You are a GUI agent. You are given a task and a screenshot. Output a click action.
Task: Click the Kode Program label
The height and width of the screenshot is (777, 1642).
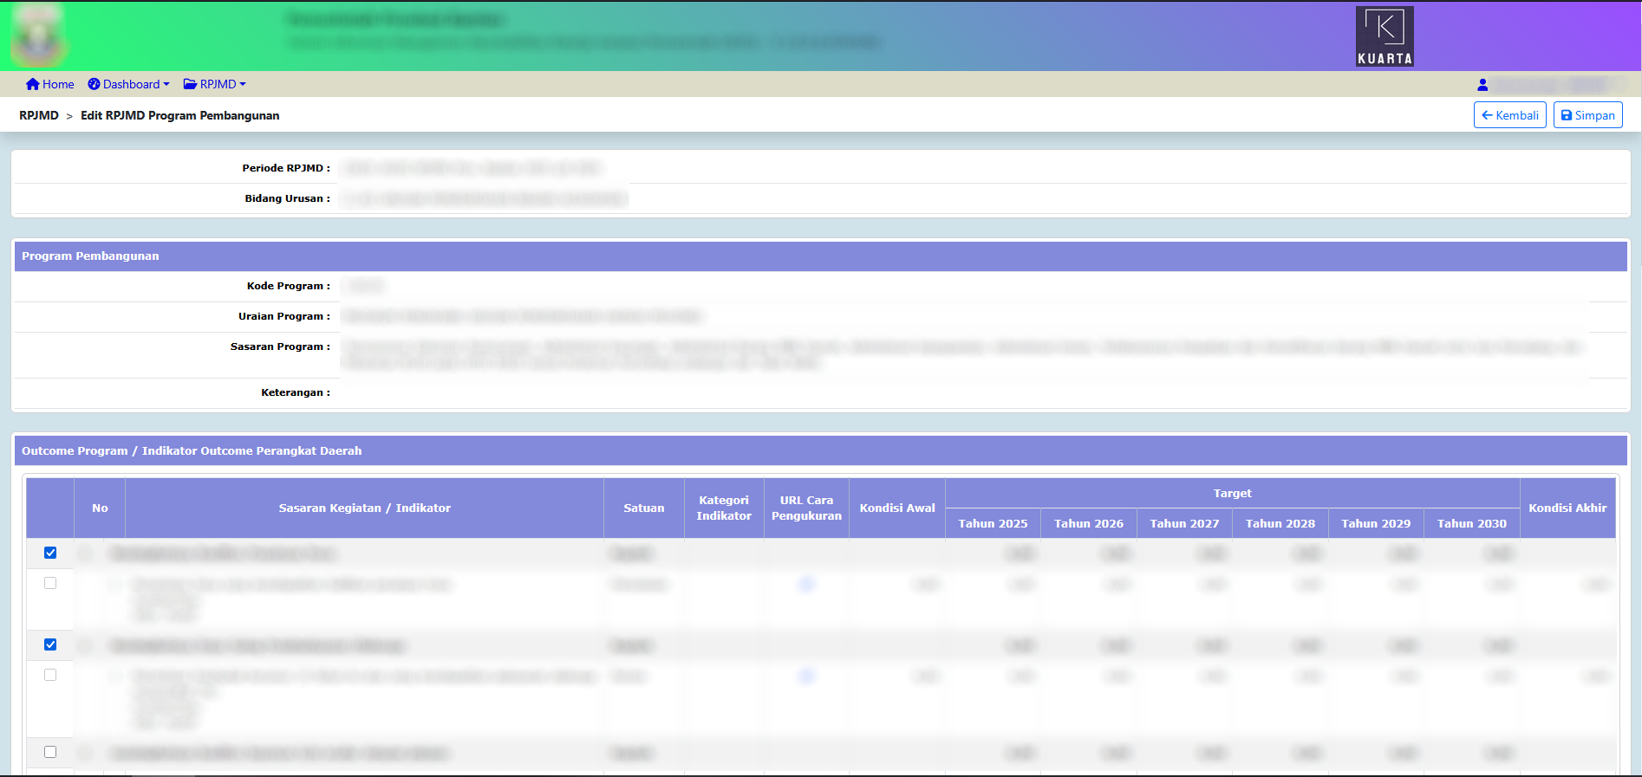pyautogui.click(x=289, y=286)
